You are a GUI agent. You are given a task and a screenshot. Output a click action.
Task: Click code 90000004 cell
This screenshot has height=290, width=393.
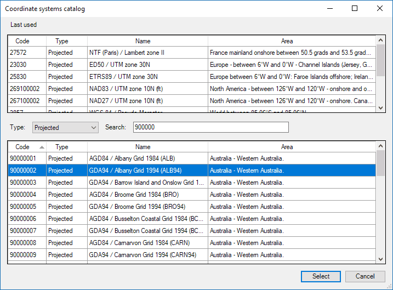point(27,195)
